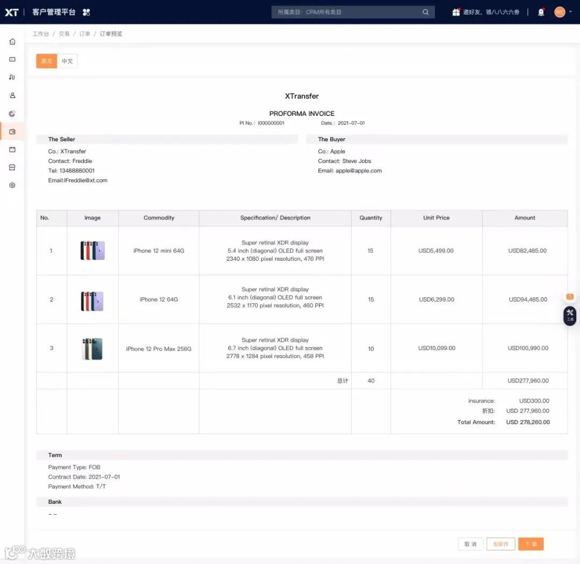The image size is (580, 564).
Task: Open the route-shaped icon in the sidebar
Action: (12, 77)
